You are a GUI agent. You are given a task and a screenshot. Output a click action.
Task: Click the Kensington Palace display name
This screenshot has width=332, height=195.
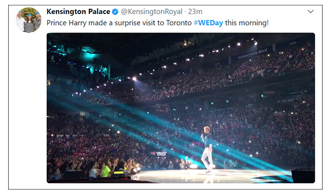pyautogui.click(x=78, y=12)
